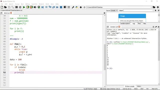Click the editor vertical scrollbar
160x90 pixels.
tap(105, 57)
